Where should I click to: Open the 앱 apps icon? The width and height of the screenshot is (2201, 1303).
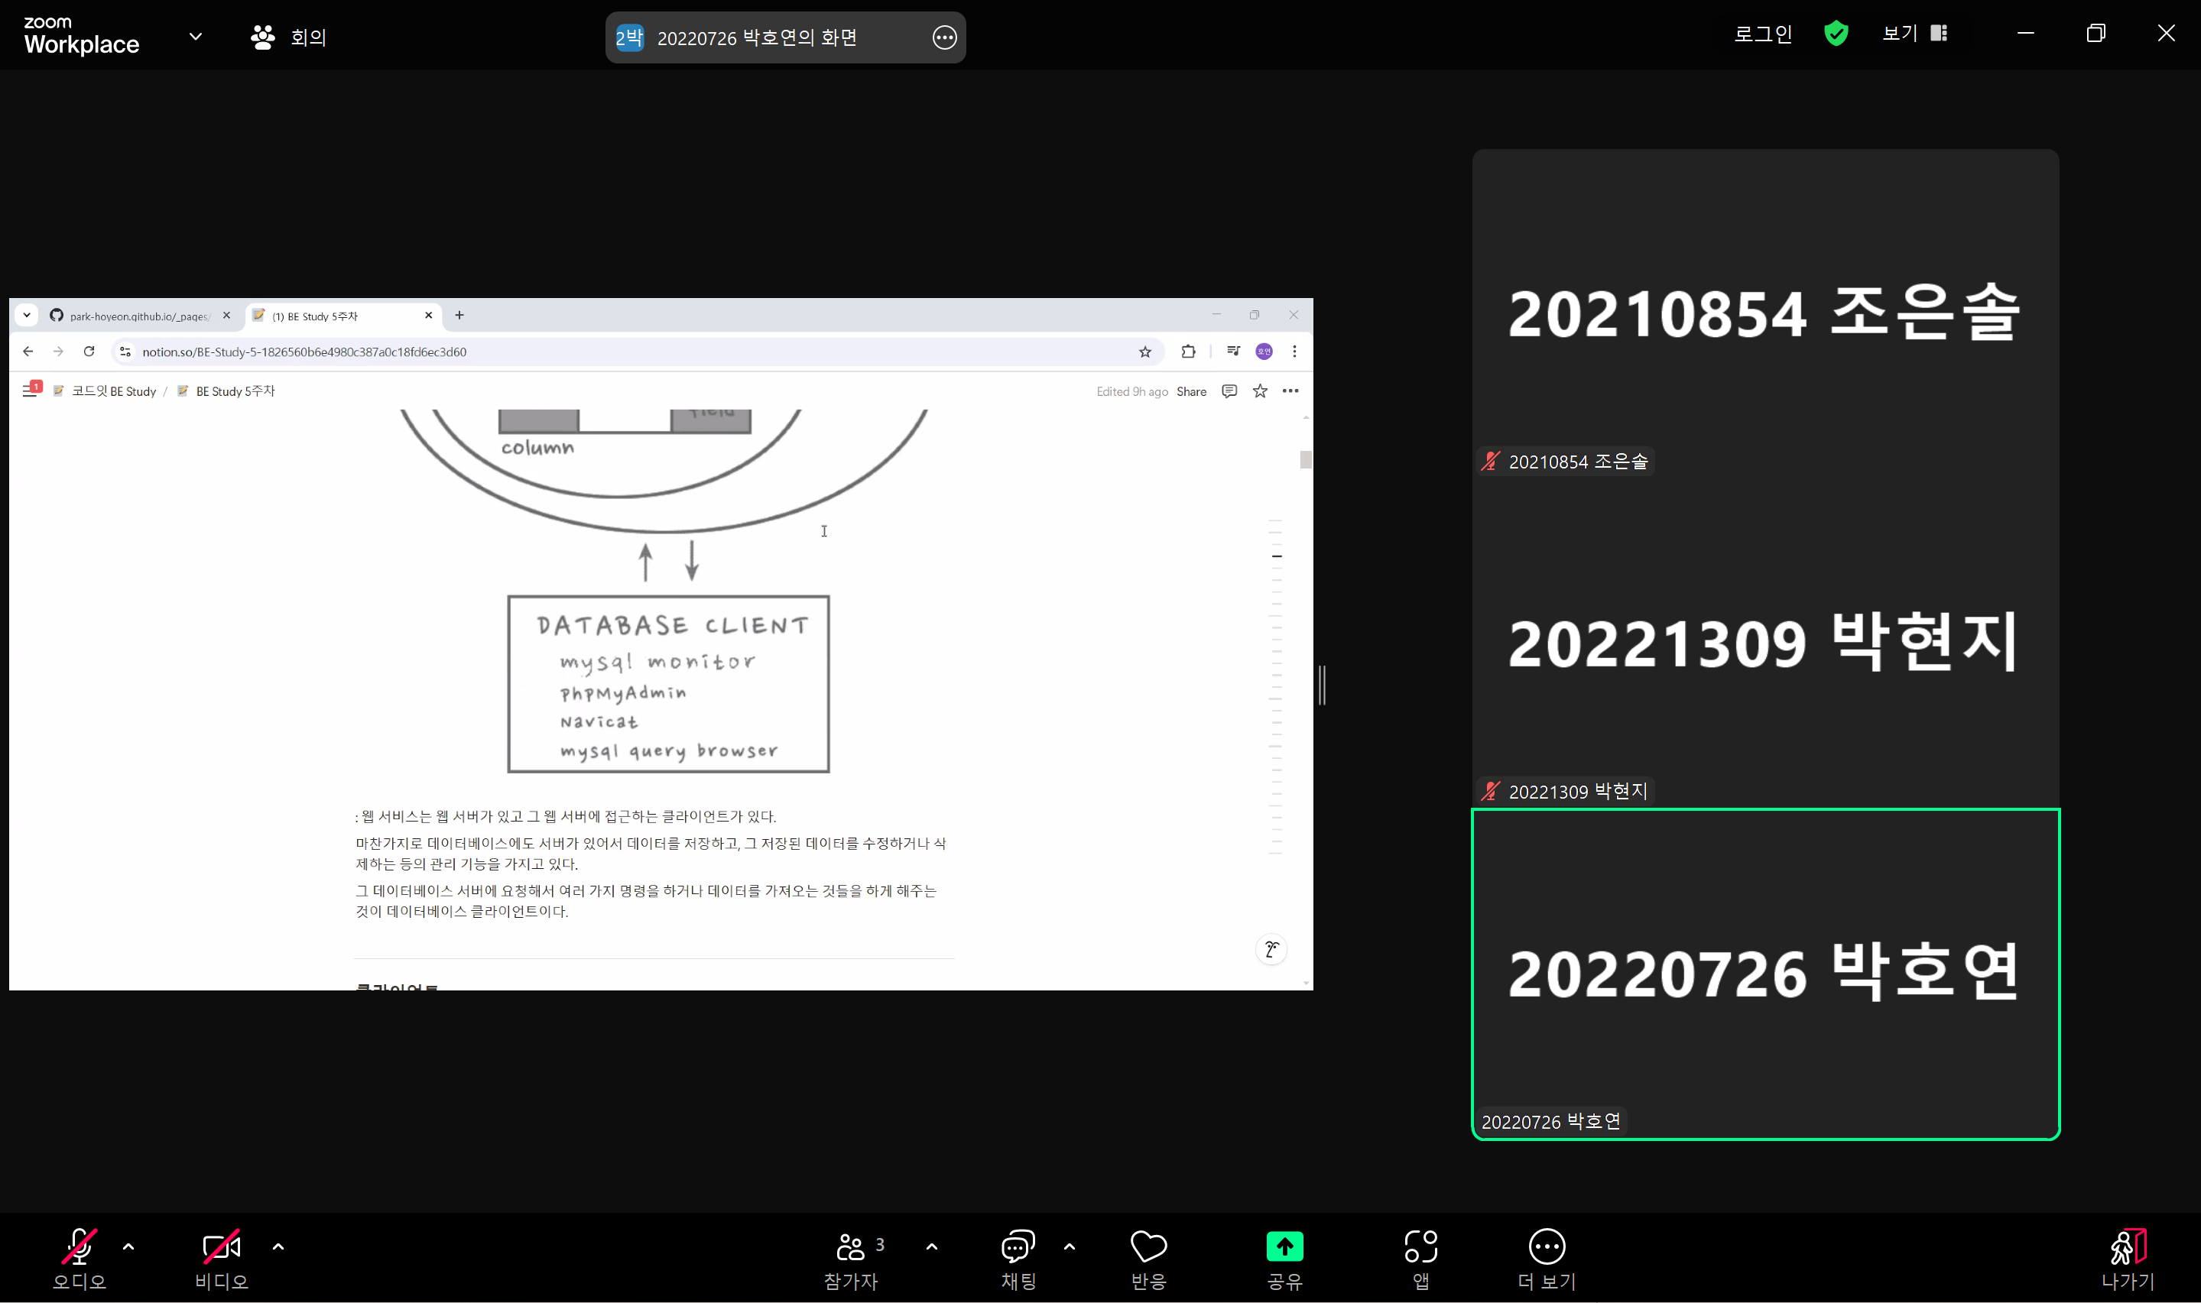click(x=1420, y=1256)
